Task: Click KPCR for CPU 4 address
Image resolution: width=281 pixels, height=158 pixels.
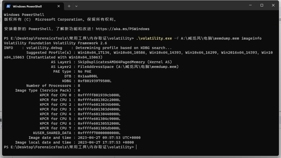Action: point(99,114)
